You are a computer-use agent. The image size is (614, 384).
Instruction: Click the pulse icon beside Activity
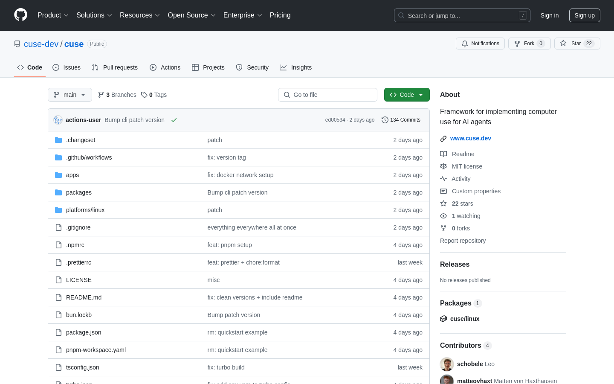click(443, 179)
